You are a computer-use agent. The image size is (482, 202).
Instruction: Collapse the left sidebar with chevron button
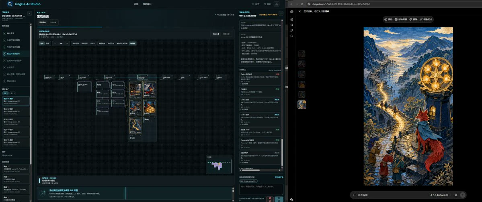click(29, 14)
